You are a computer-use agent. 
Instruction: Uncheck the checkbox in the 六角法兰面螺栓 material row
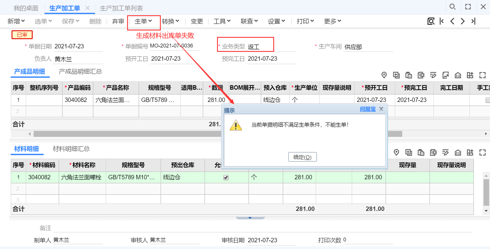226,178
